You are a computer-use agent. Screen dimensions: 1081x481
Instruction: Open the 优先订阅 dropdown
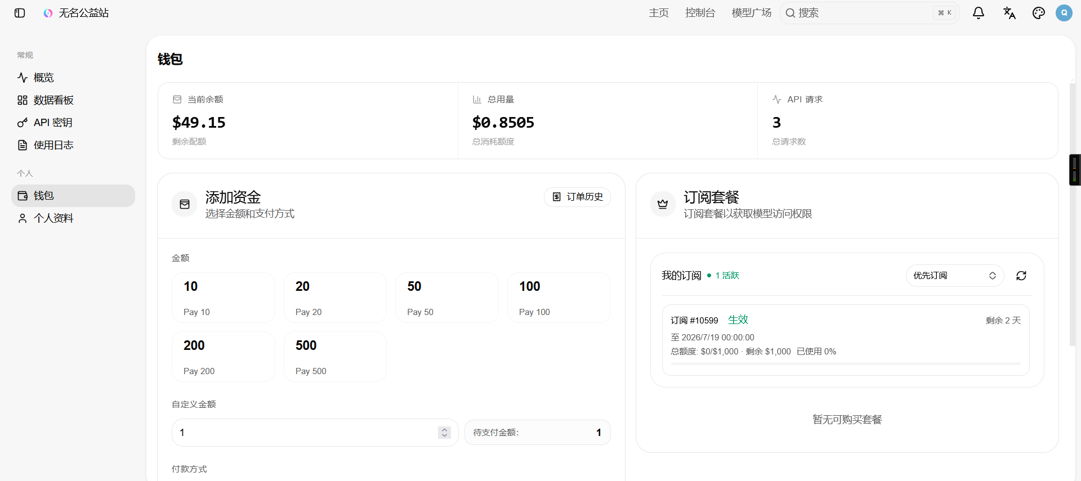[x=955, y=276]
